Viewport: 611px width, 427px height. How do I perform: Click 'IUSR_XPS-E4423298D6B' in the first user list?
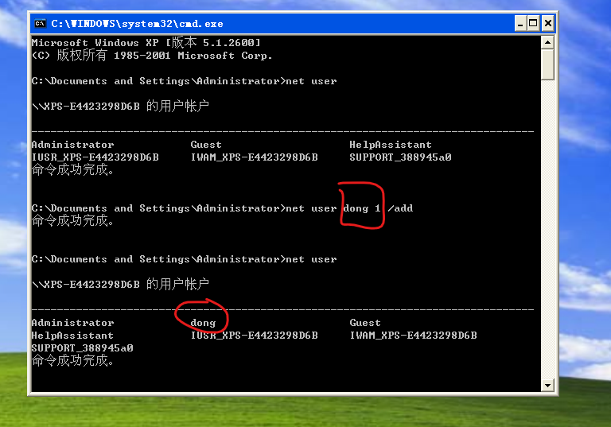tap(95, 157)
